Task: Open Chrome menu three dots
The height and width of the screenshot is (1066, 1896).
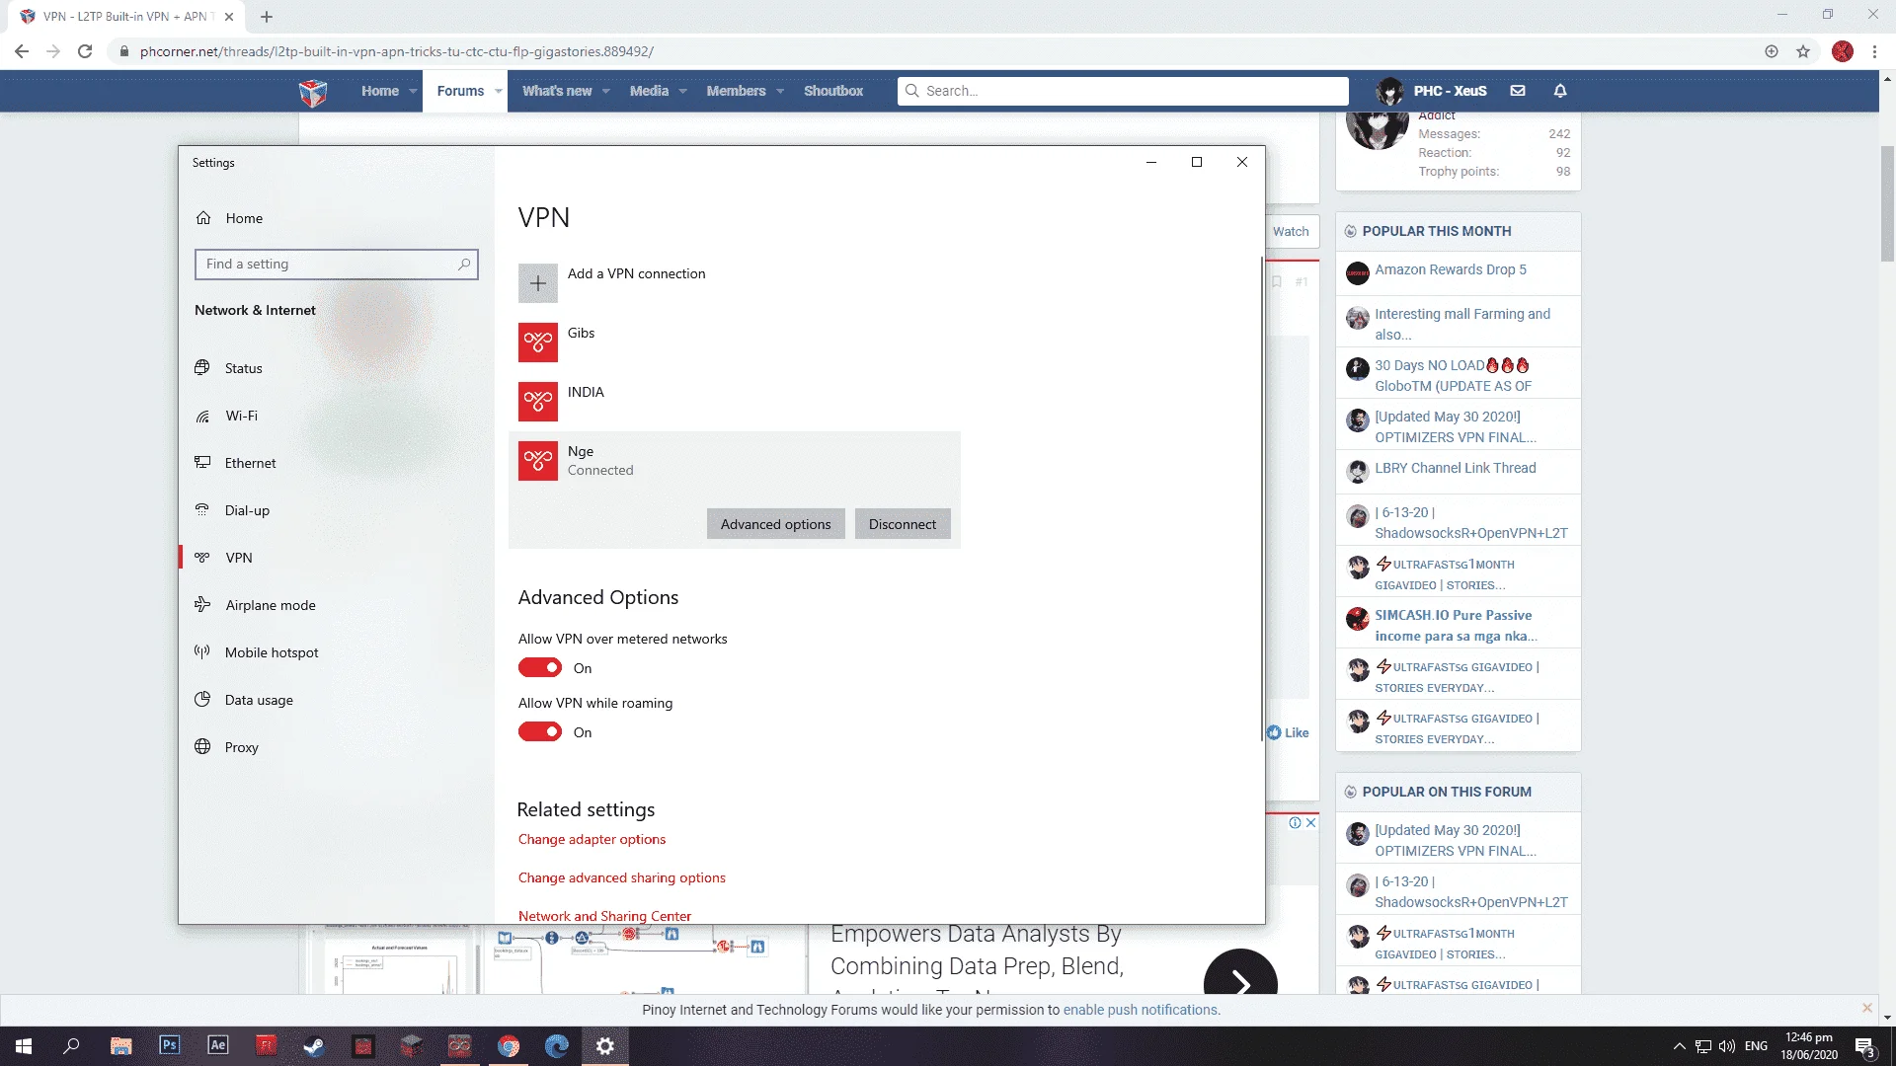Action: click(1874, 51)
